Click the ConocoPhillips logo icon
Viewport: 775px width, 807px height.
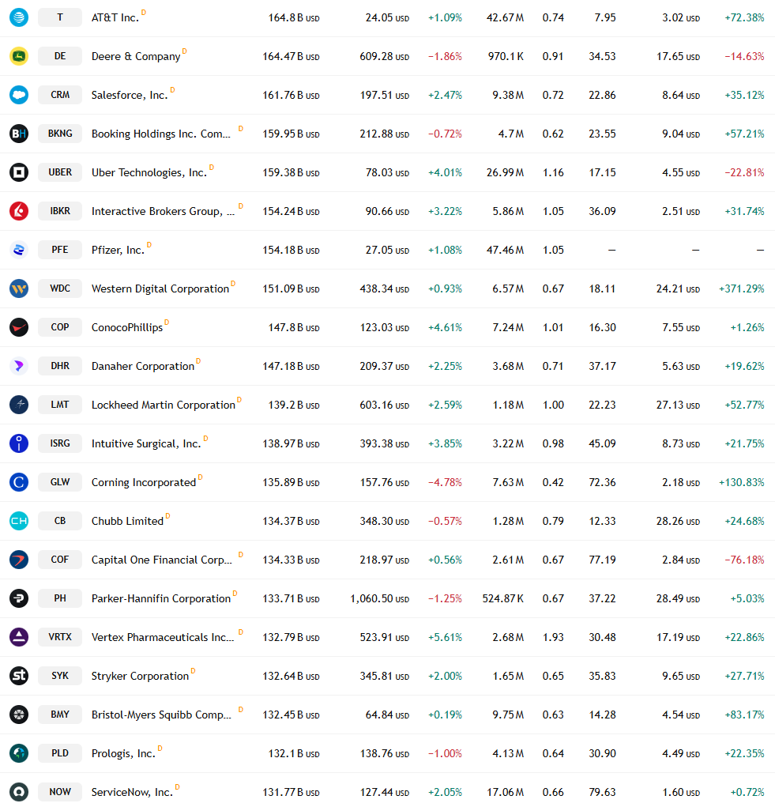[x=19, y=327]
